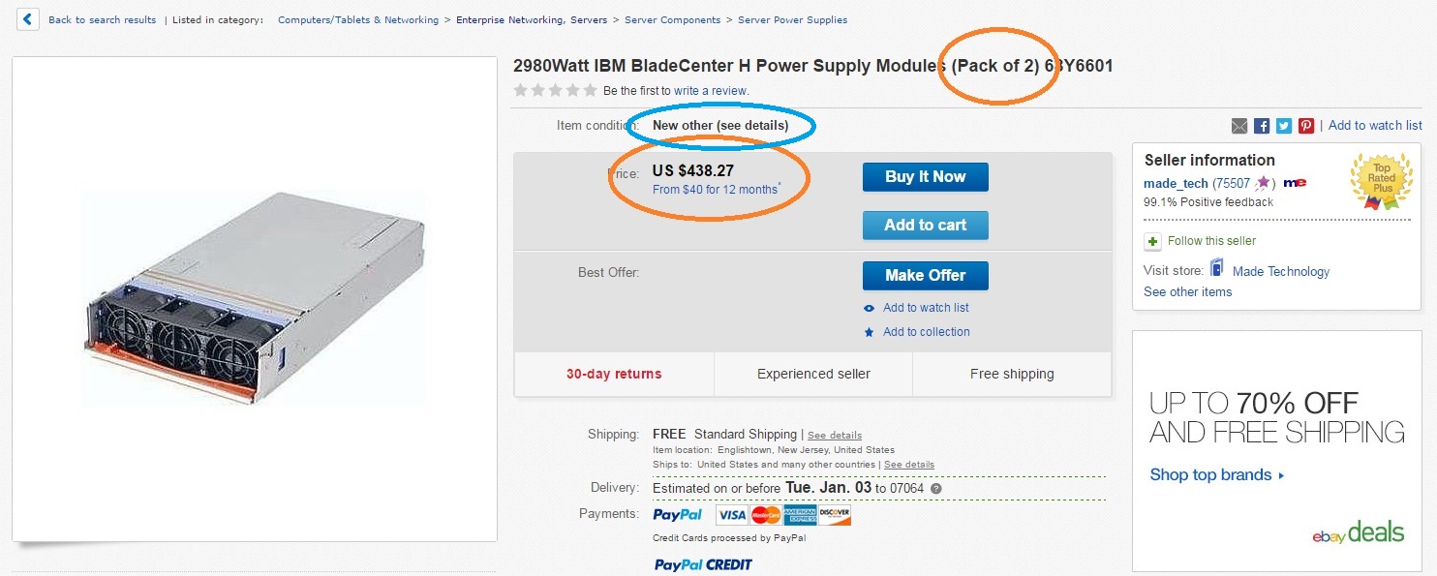Click Shop top brands arrow link
1437x576 pixels.
pos(1217,474)
